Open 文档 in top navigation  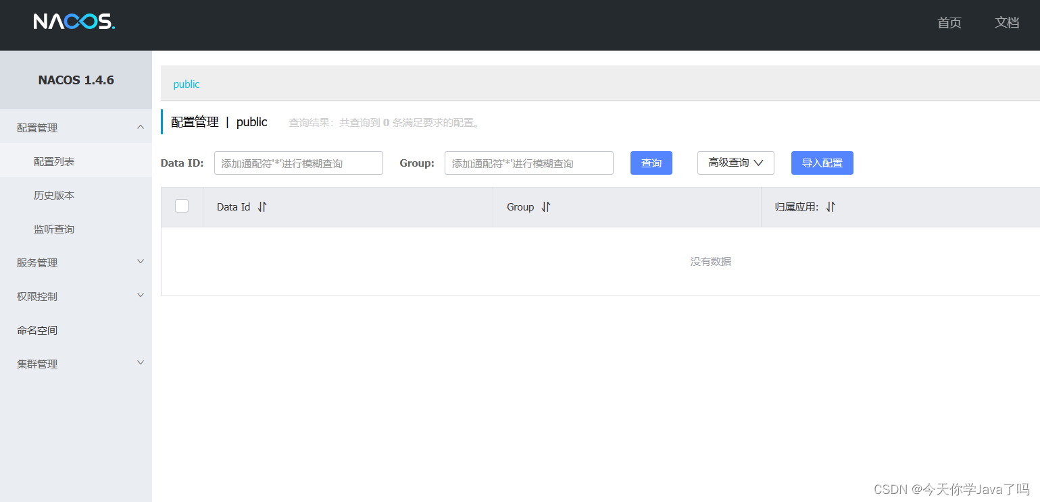point(1007,22)
